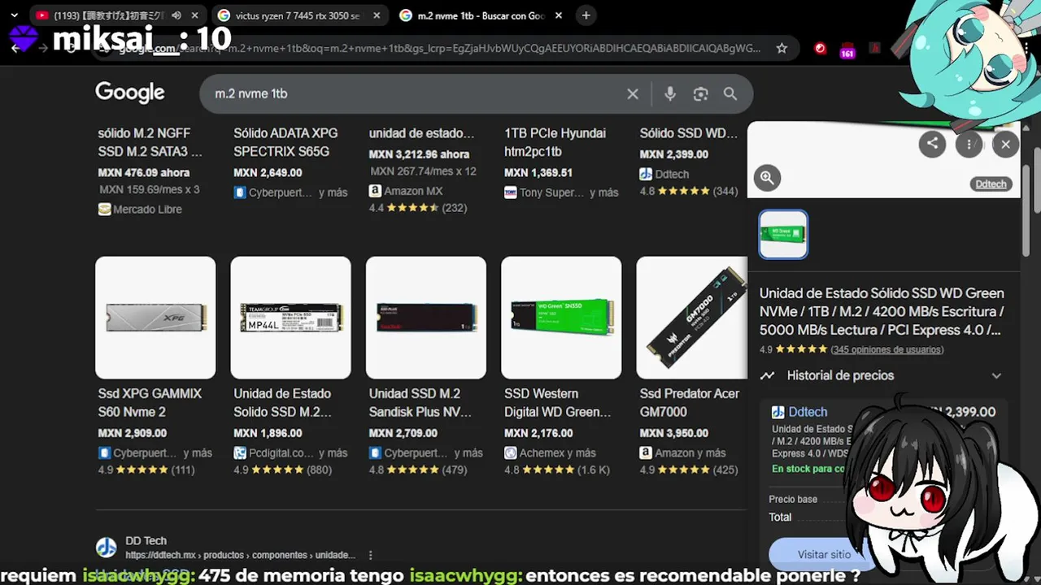Click the Ddtech label on panel image
The height and width of the screenshot is (585, 1041).
click(x=991, y=184)
